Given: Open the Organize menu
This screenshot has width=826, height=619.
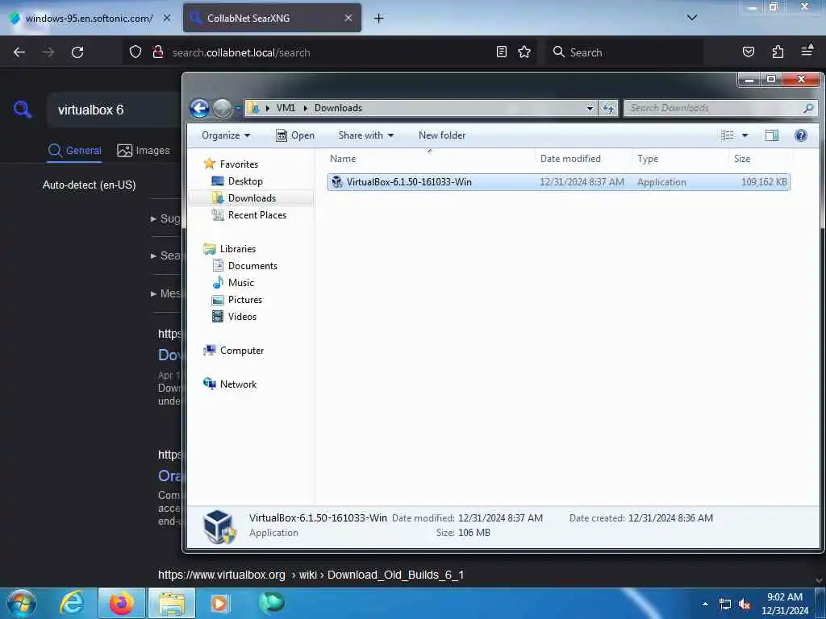Looking at the screenshot, I should pyautogui.click(x=226, y=135).
